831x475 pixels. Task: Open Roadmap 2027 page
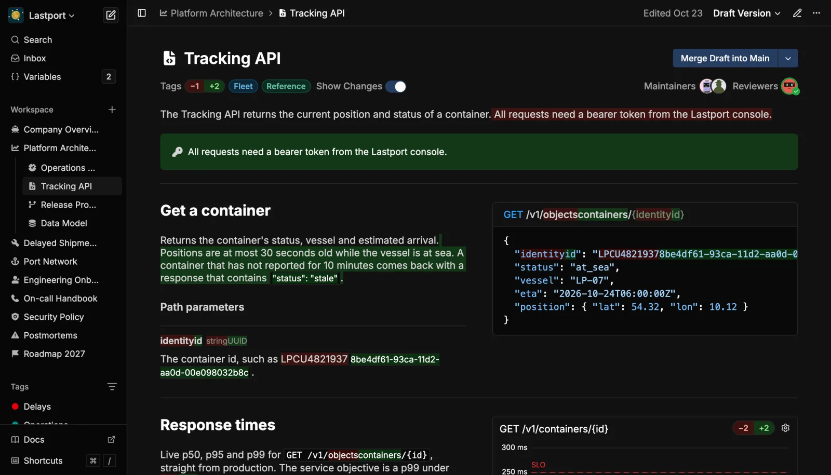(x=63, y=354)
